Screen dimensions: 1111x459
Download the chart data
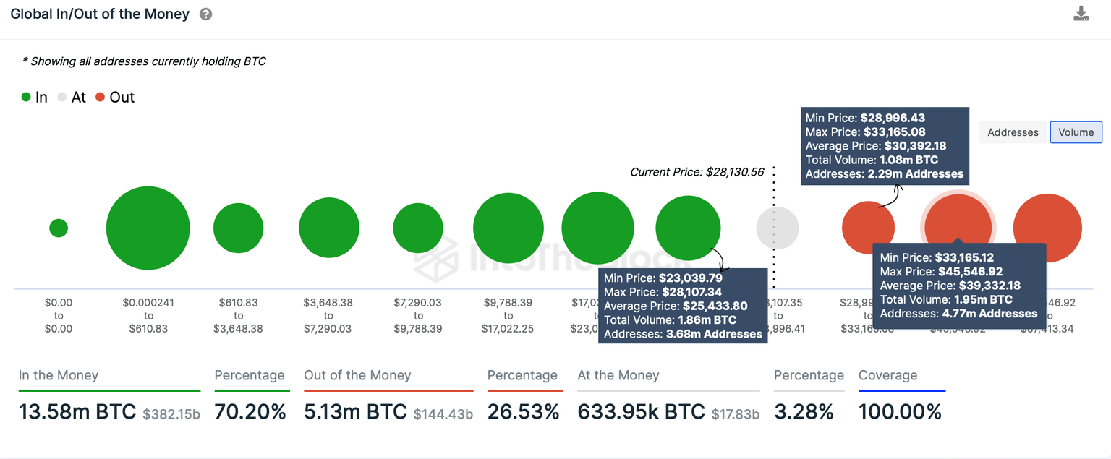(1081, 14)
